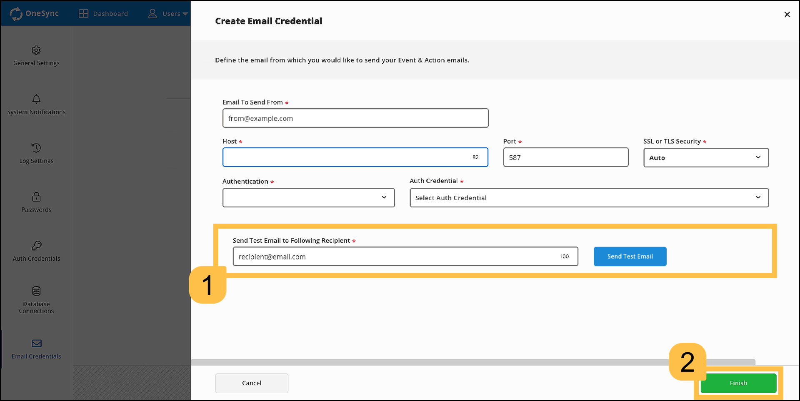Expand the Authentication dropdown
The image size is (800, 401).
tap(308, 197)
